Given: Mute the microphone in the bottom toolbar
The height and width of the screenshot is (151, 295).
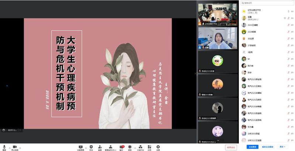Looking at the screenshot, I should pos(4,147).
